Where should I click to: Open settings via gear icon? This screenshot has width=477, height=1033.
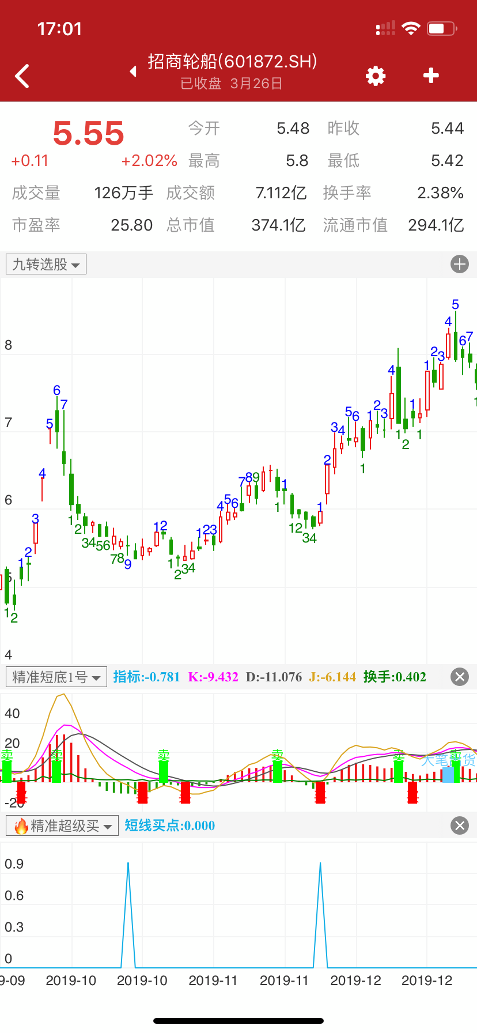click(x=376, y=76)
